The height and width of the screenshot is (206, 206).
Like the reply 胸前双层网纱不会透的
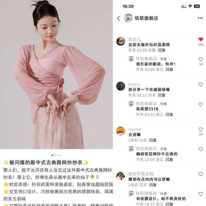point(200,149)
